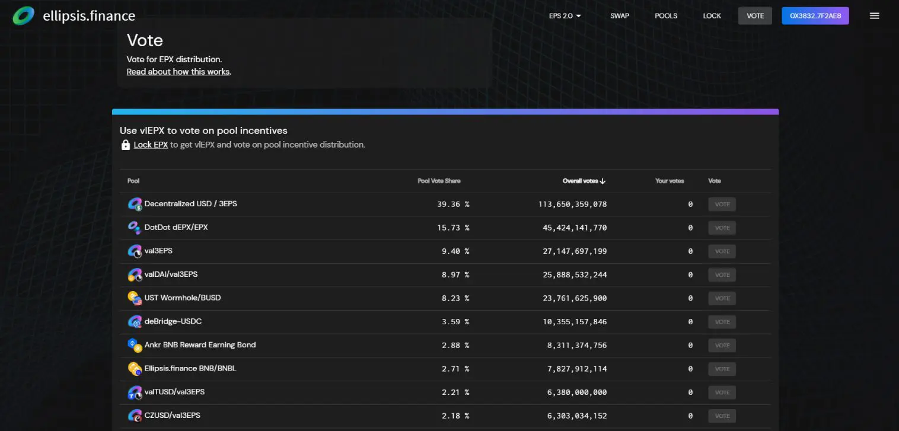The width and height of the screenshot is (899, 431).
Task: Click the Pool Vote Share column header
Action: click(439, 181)
